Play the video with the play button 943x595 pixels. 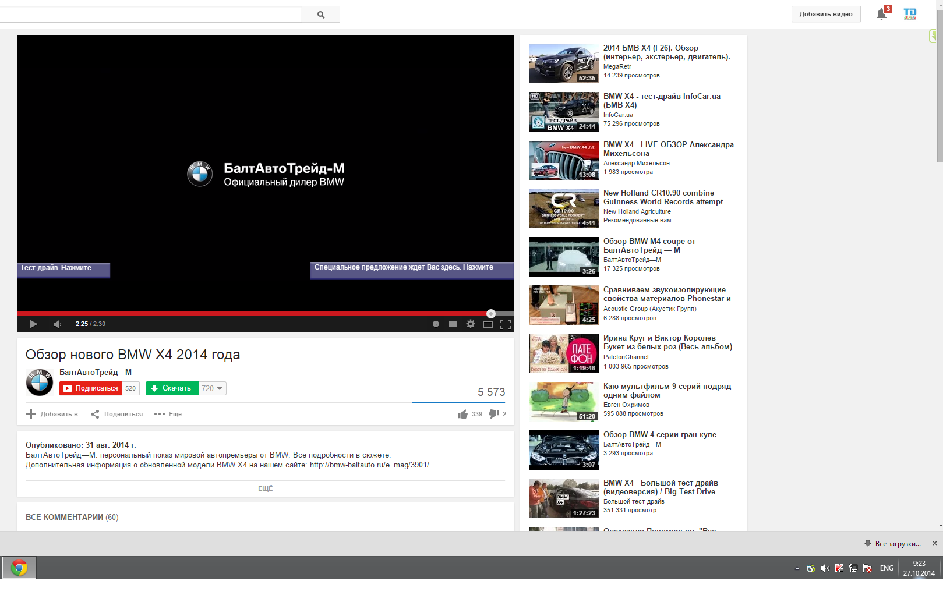point(33,324)
